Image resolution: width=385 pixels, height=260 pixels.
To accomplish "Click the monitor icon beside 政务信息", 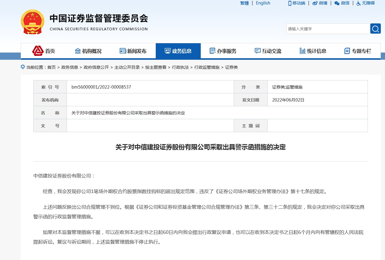I will point(168,51).
